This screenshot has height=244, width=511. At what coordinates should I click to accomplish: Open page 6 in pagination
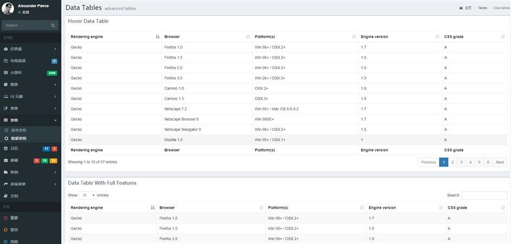click(488, 162)
